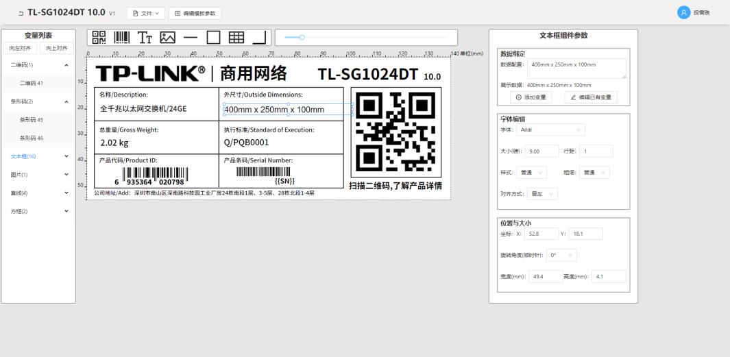Click the 大小(磅) input field
The image size is (730, 357).
542,151
